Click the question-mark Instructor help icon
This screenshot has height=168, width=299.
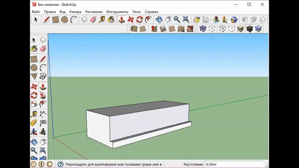(x=60, y=164)
